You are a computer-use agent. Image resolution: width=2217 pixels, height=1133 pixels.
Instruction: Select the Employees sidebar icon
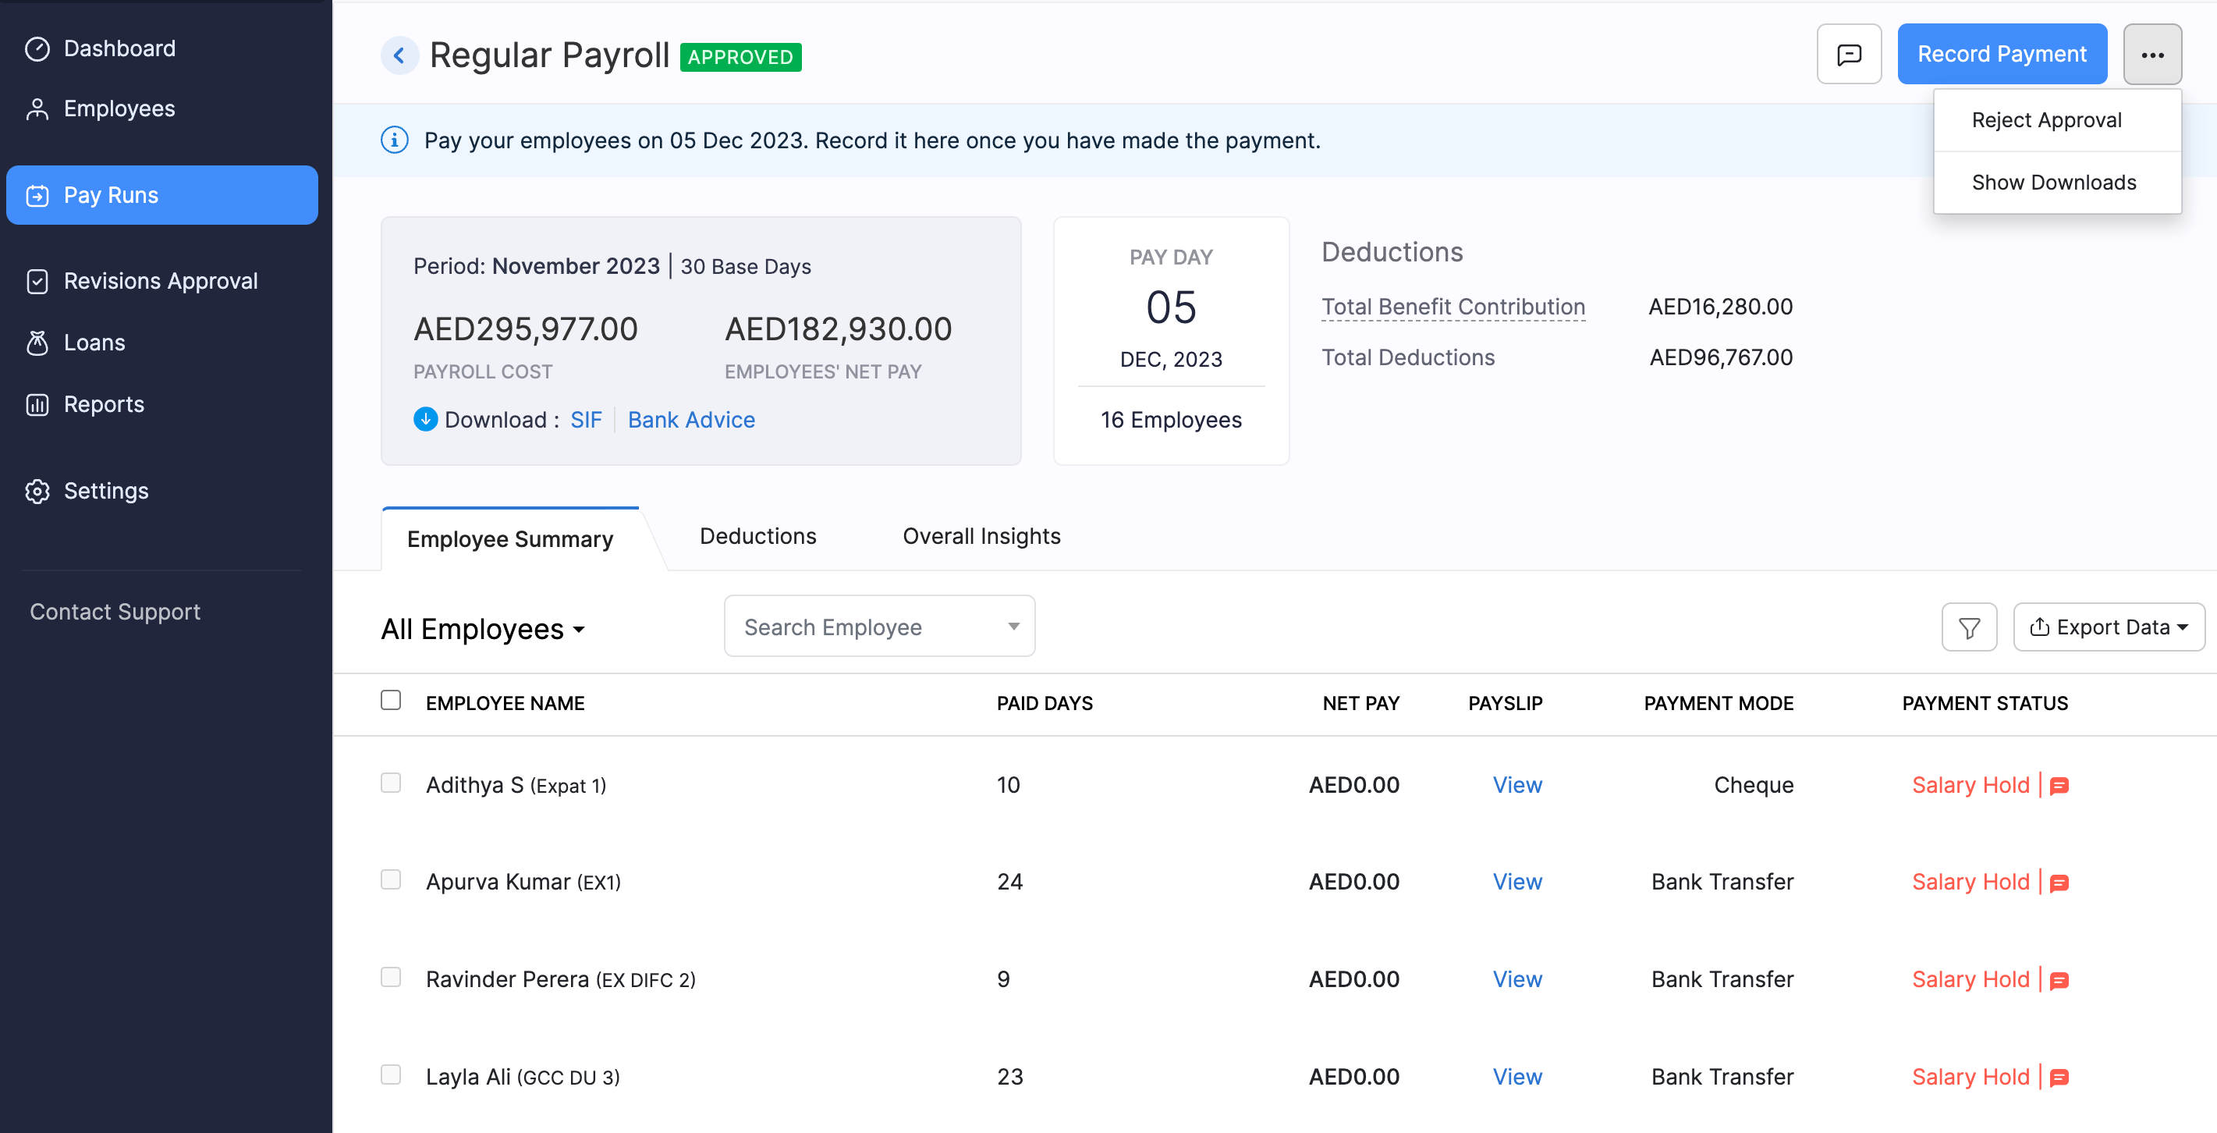click(x=38, y=108)
